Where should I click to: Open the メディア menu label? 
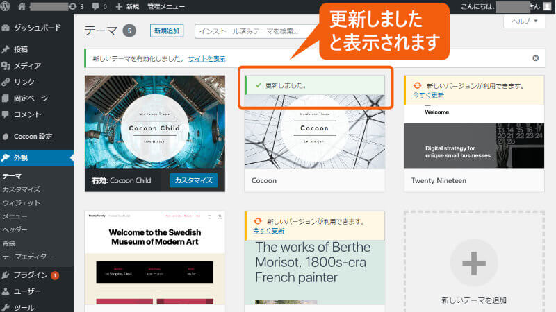tap(27, 65)
